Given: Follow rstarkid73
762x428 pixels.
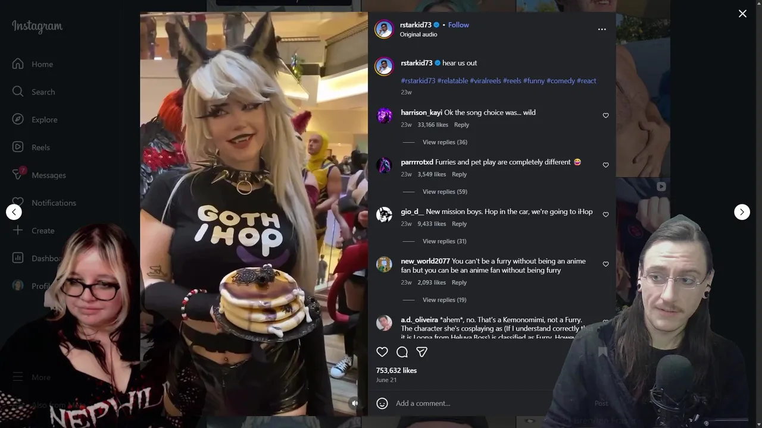Looking at the screenshot, I should pyautogui.click(x=458, y=25).
